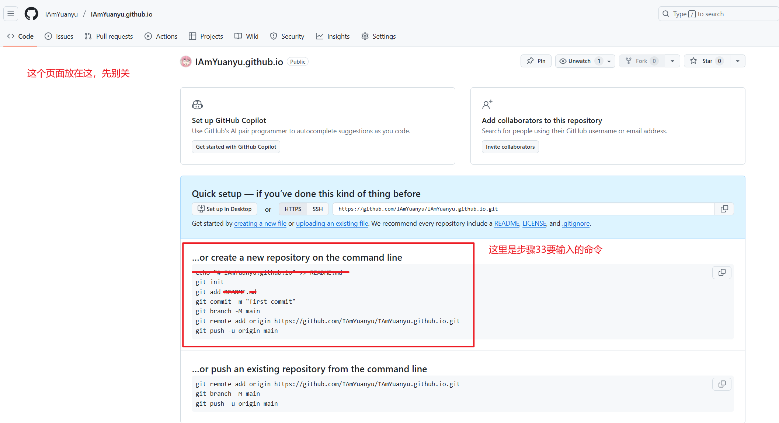The image size is (779, 423).
Task: Click Get started with GitHub Copilot
Action: (x=236, y=147)
